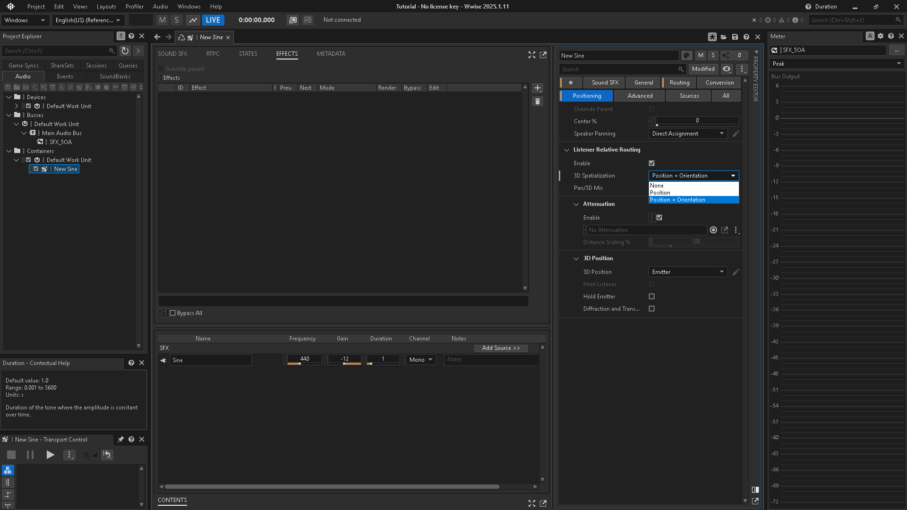Play the New Sine sound in Transport Control

(x=50, y=455)
